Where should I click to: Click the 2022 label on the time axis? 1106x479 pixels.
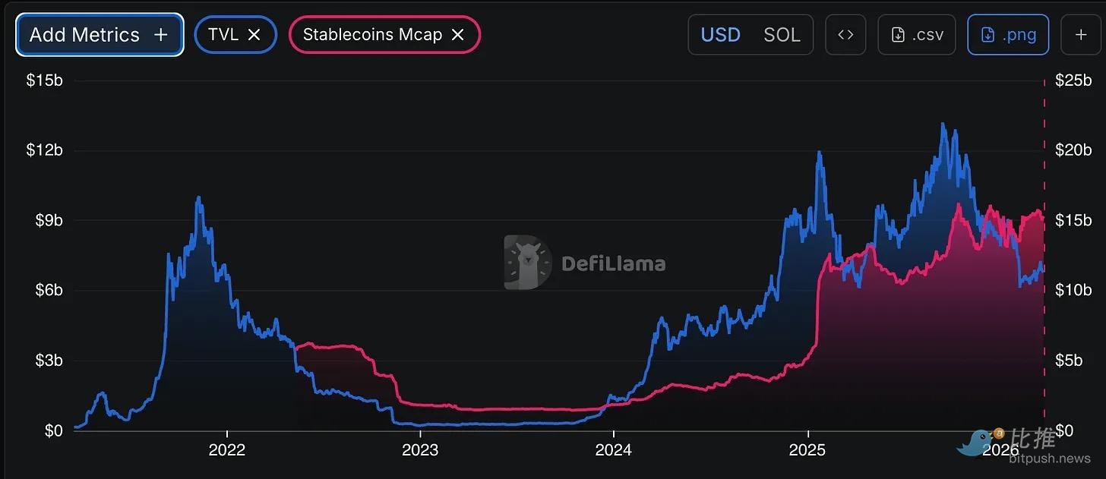[226, 450]
